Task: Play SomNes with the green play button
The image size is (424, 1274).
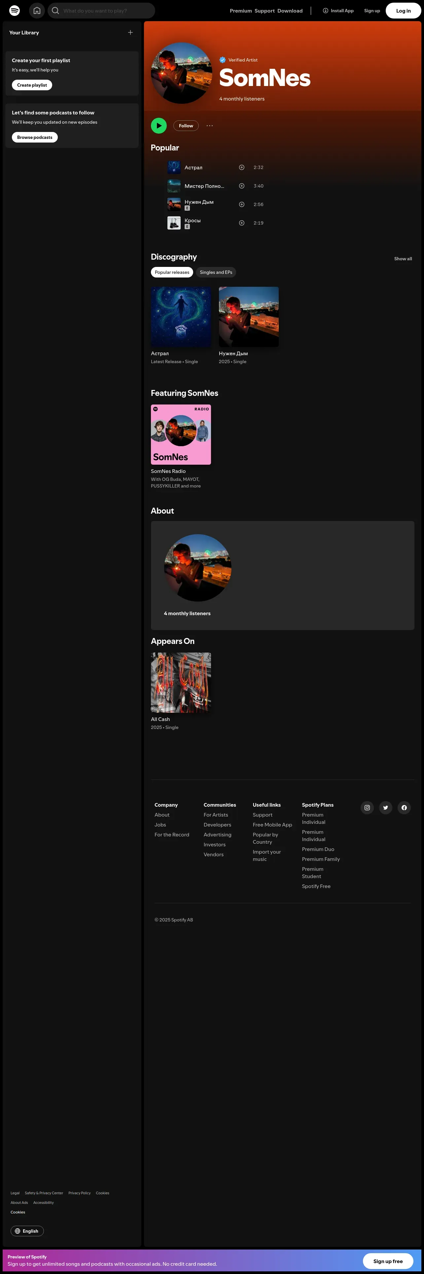Action: click(159, 126)
